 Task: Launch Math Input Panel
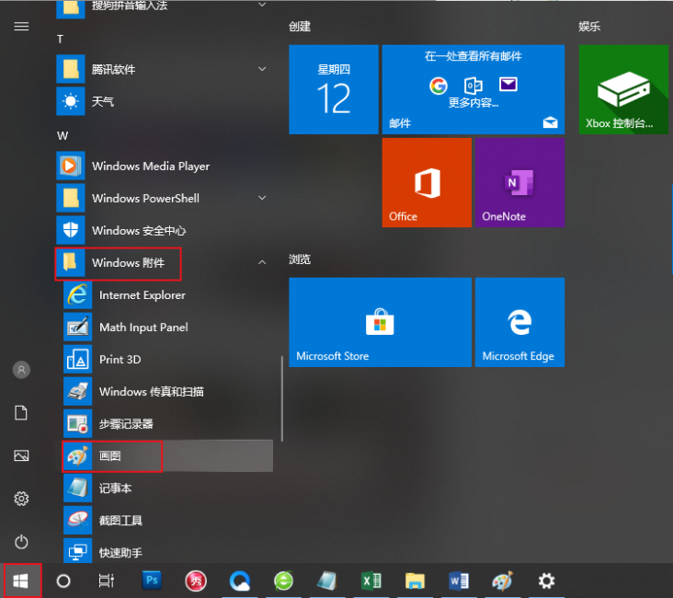(x=167, y=328)
